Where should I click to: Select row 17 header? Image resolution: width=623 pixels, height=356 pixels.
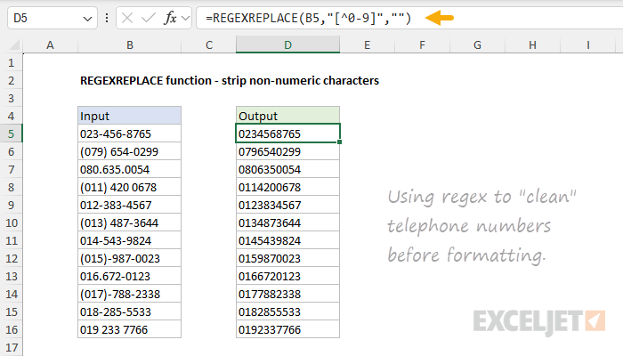tap(11, 348)
